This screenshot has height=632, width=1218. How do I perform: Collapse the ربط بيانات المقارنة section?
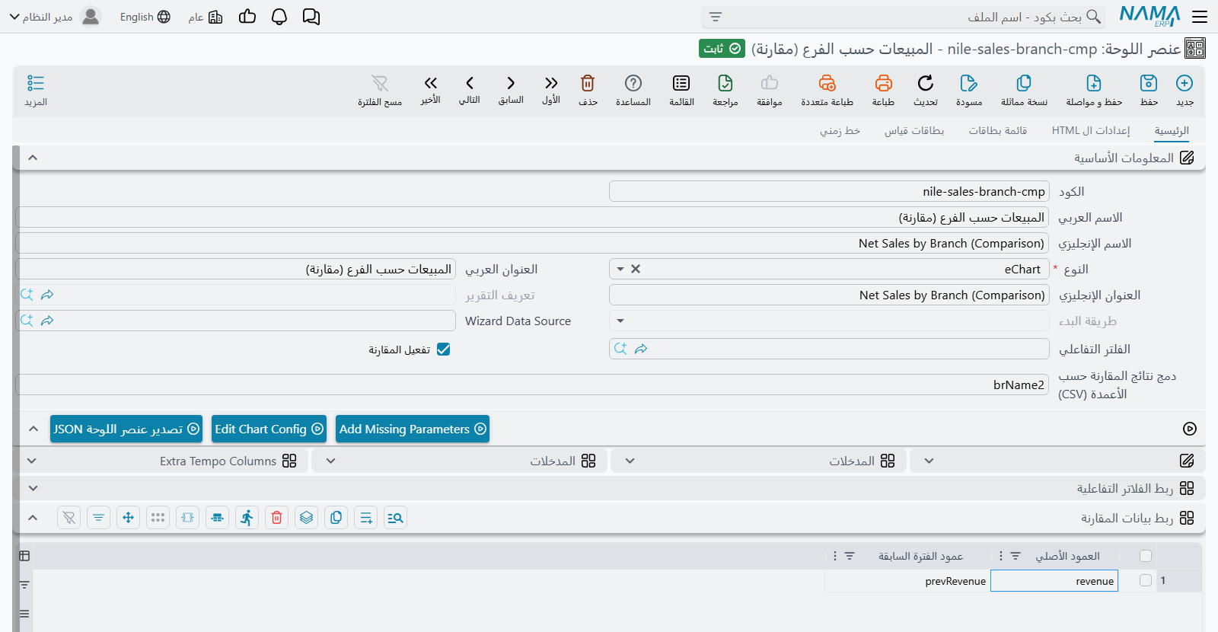click(33, 518)
